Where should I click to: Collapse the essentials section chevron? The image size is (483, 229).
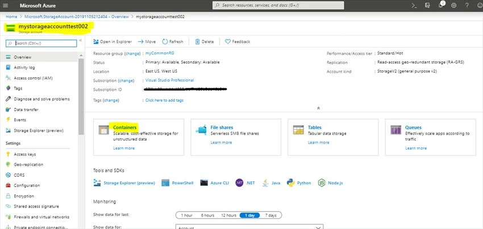(x=319, y=108)
